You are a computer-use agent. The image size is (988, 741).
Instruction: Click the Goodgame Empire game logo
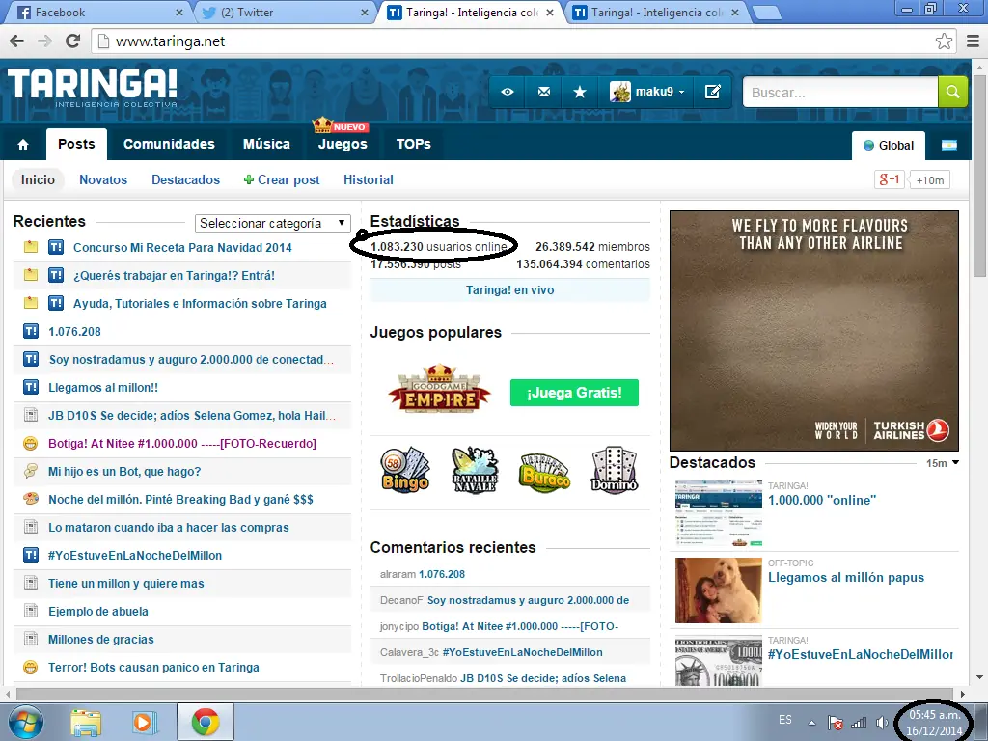point(440,390)
